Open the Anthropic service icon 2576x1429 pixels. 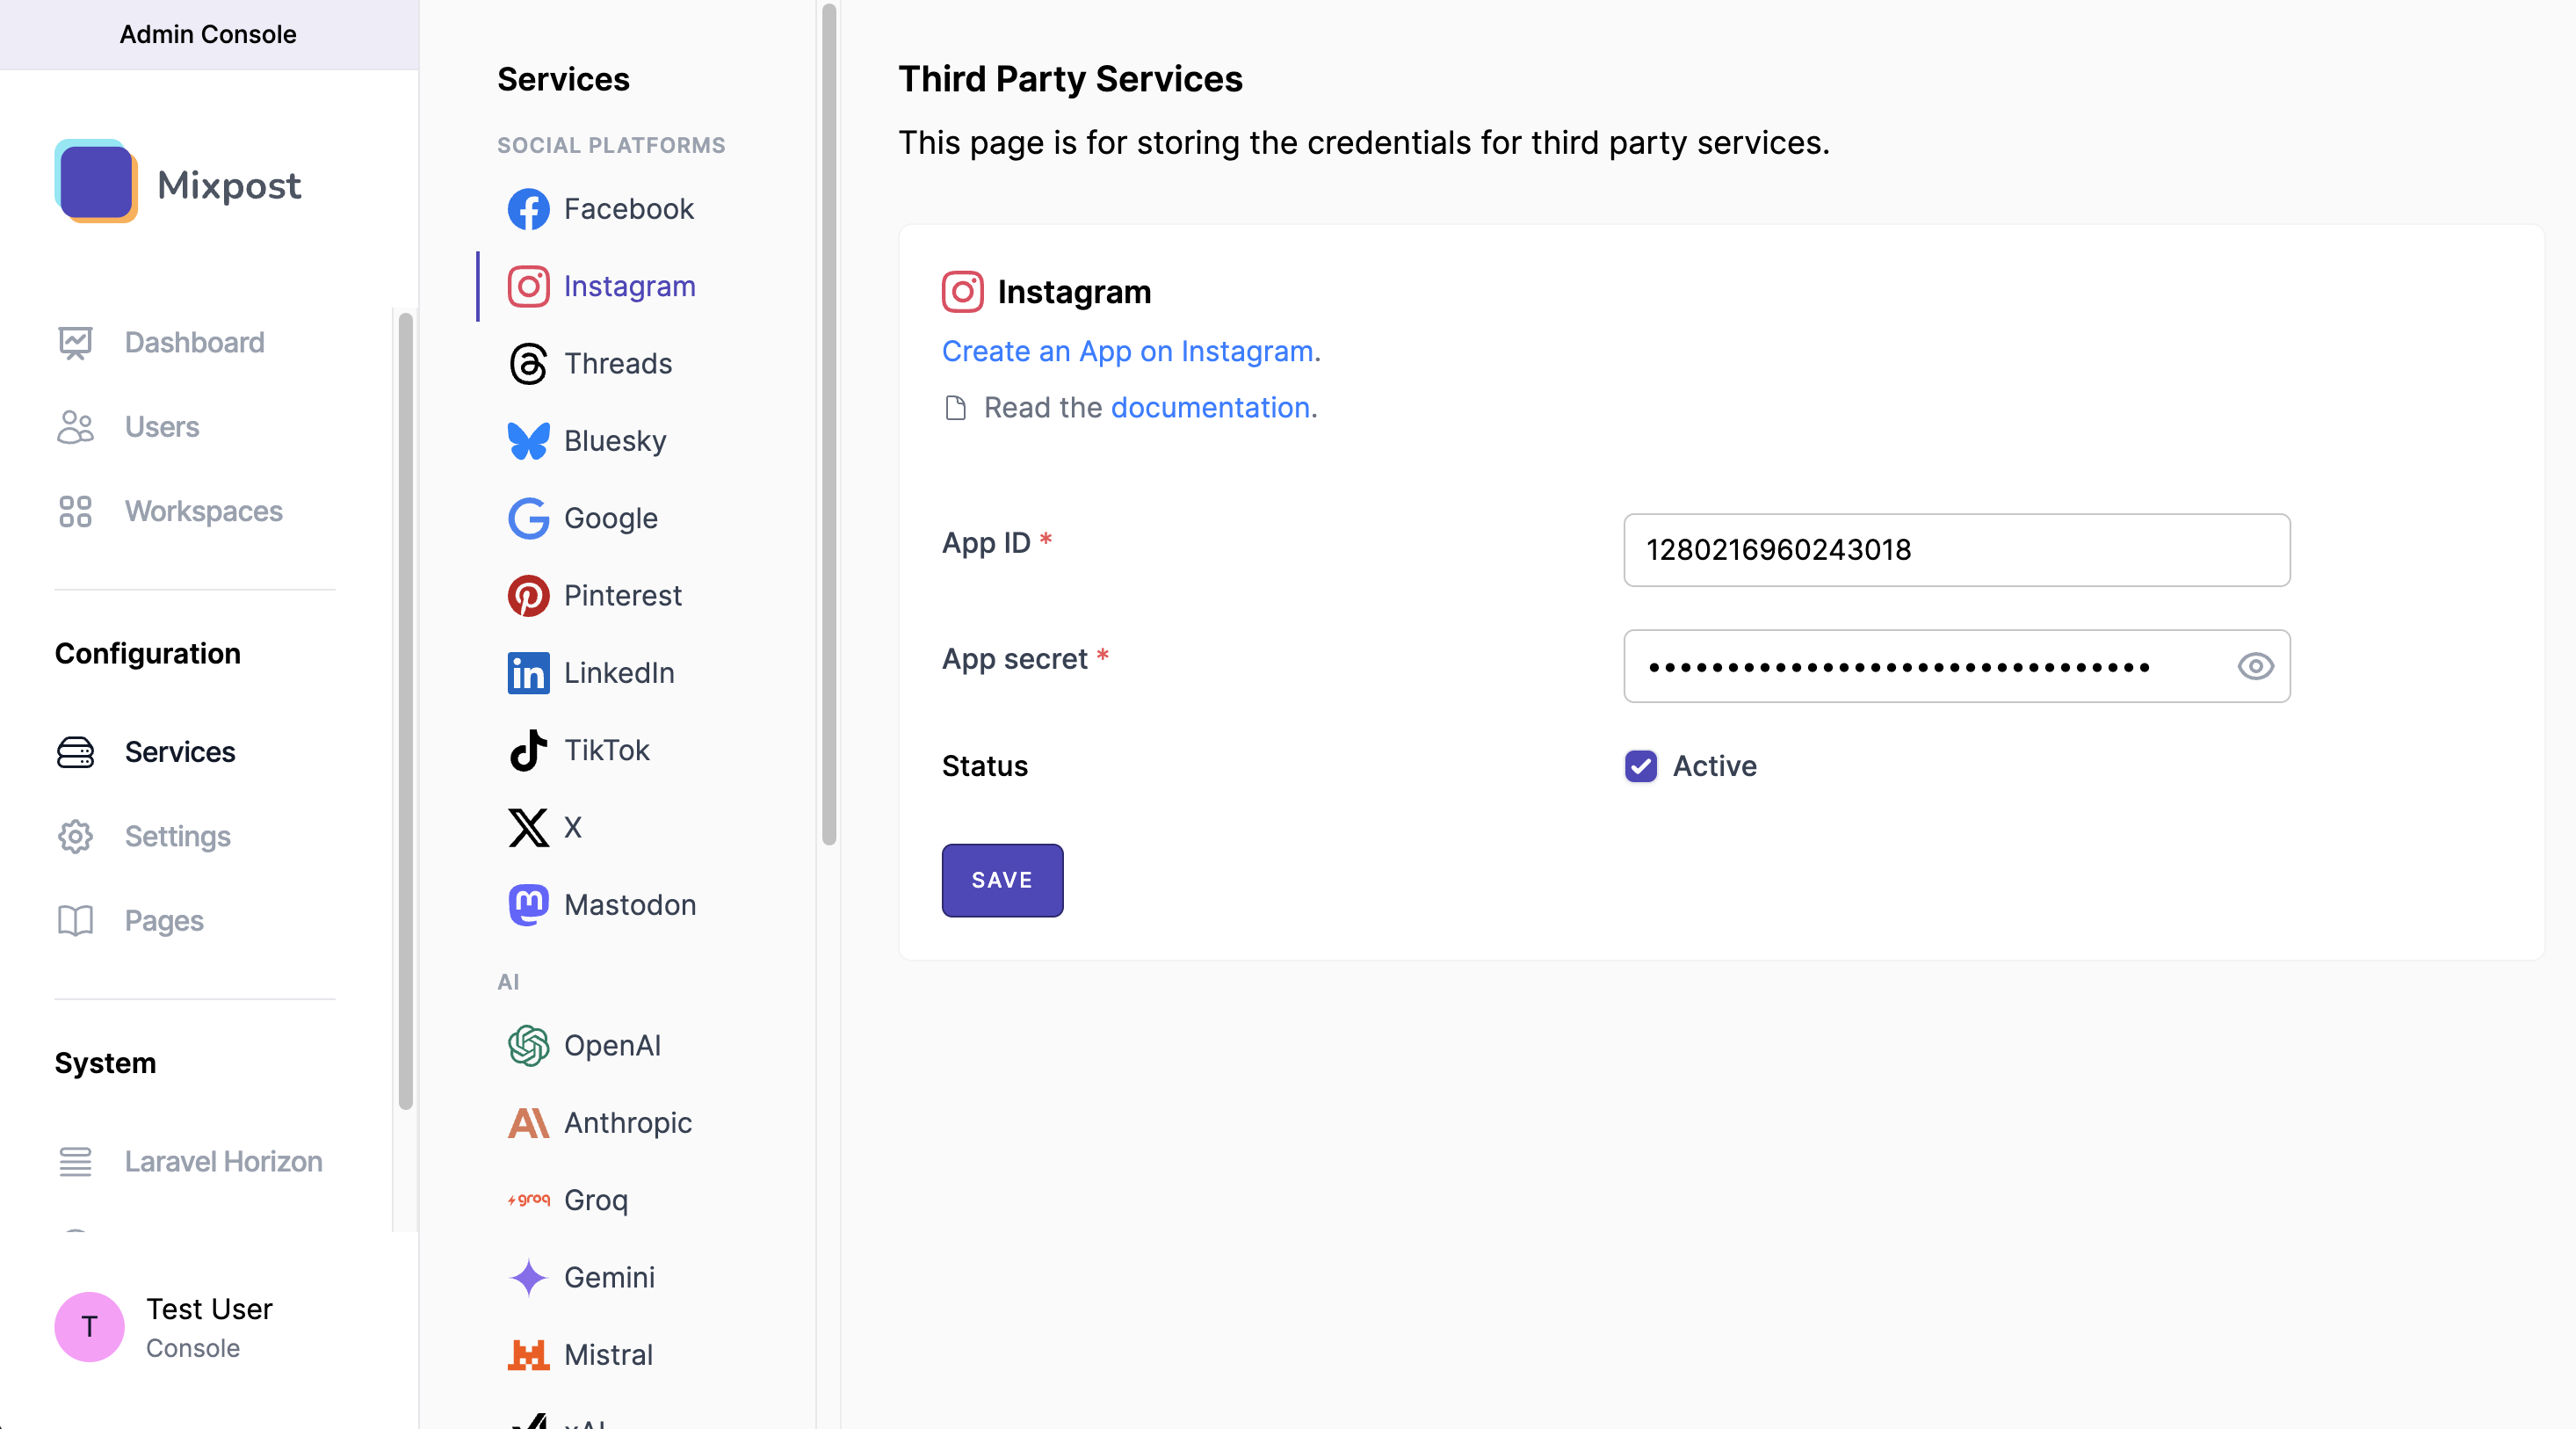[x=528, y=1123]
